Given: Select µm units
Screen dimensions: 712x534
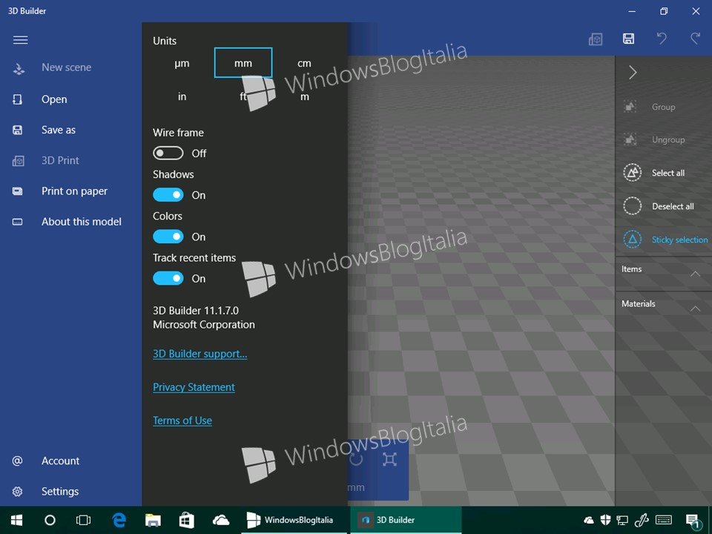Looking at the screenshot, I should tap(182, 63).
